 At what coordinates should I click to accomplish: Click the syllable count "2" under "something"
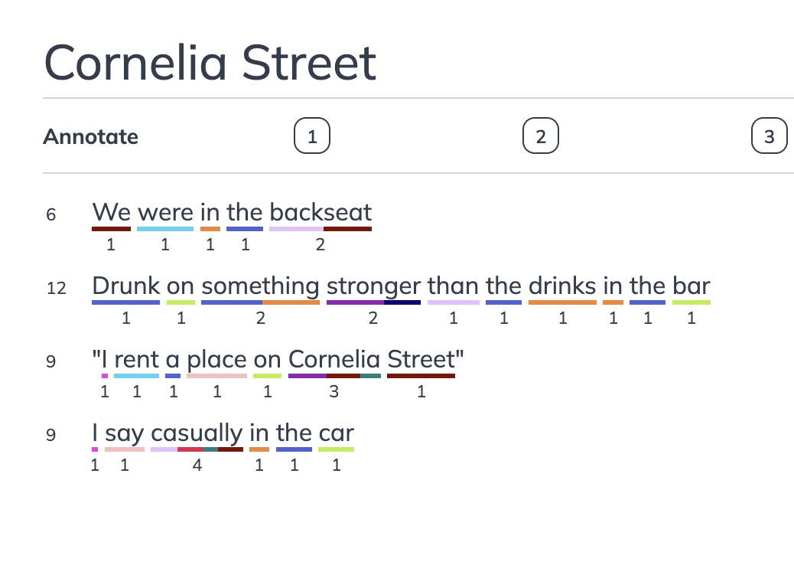pyautogui.click(x=260, y=318)
